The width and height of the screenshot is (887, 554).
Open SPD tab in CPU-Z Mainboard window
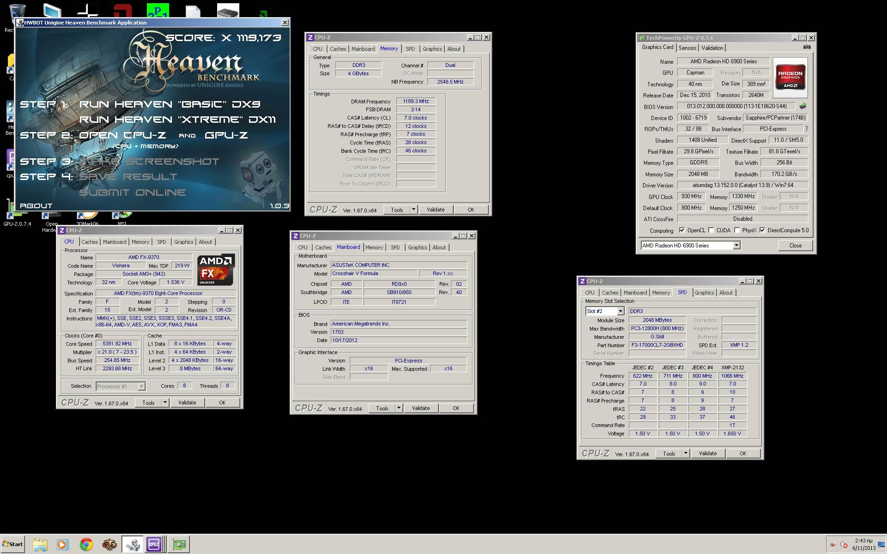click(395, 247)
